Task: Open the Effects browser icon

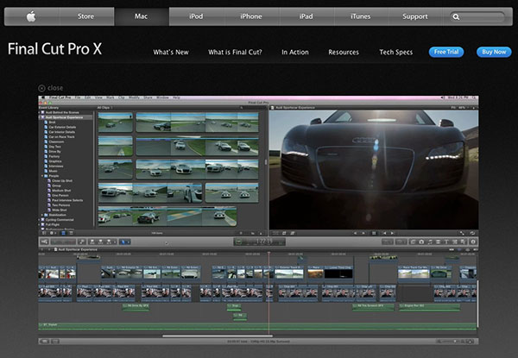Action: (x=413, y=242)
